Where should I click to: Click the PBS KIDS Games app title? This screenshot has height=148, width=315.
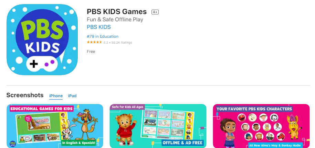[117, 12]
